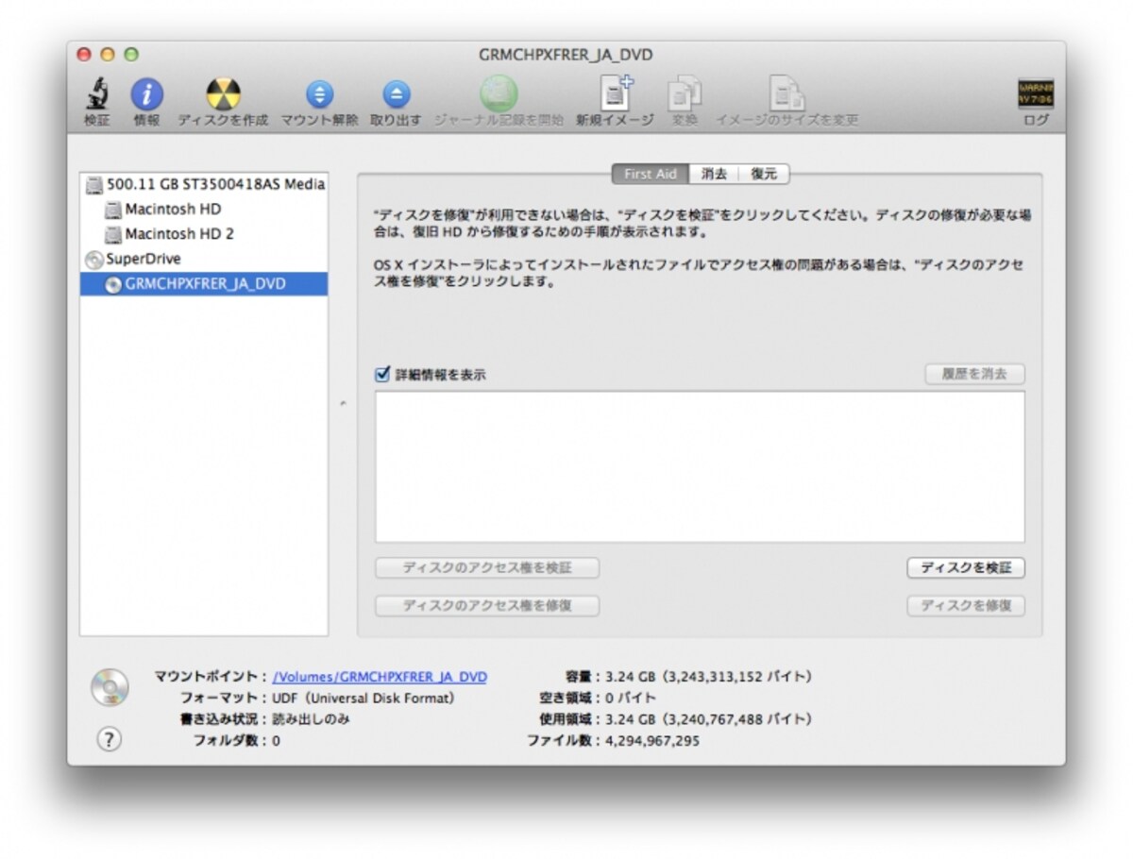Switch to the 消去 tab
Image resolution: width=1133 pixels, height=859 pixels.
coord(714,175)
